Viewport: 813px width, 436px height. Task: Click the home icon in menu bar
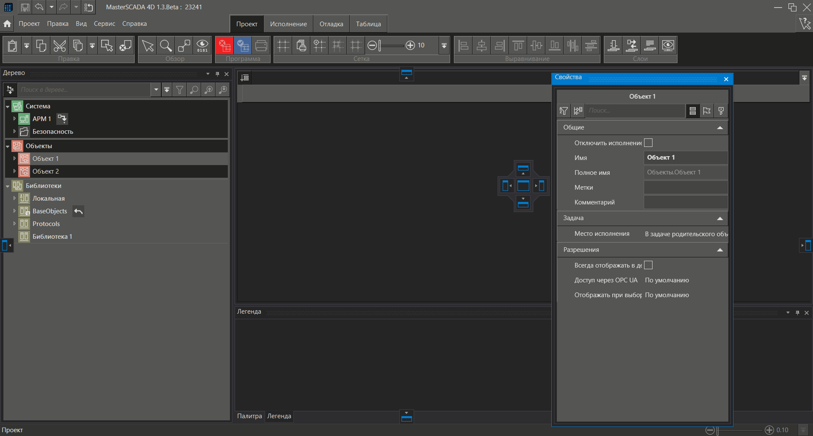(x=7, y=24)
